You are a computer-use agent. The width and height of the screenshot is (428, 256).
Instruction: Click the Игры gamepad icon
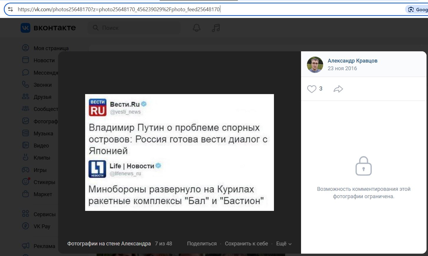point(26,170)
